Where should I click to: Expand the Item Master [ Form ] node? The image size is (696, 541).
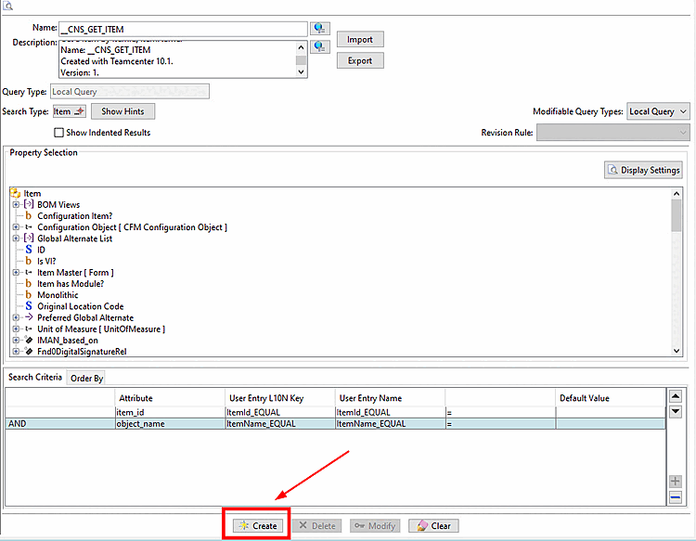pyautogui.click(x=16, y=273)
